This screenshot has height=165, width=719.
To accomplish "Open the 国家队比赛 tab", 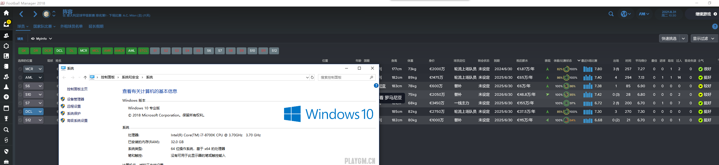I will [x=44, y=26].
